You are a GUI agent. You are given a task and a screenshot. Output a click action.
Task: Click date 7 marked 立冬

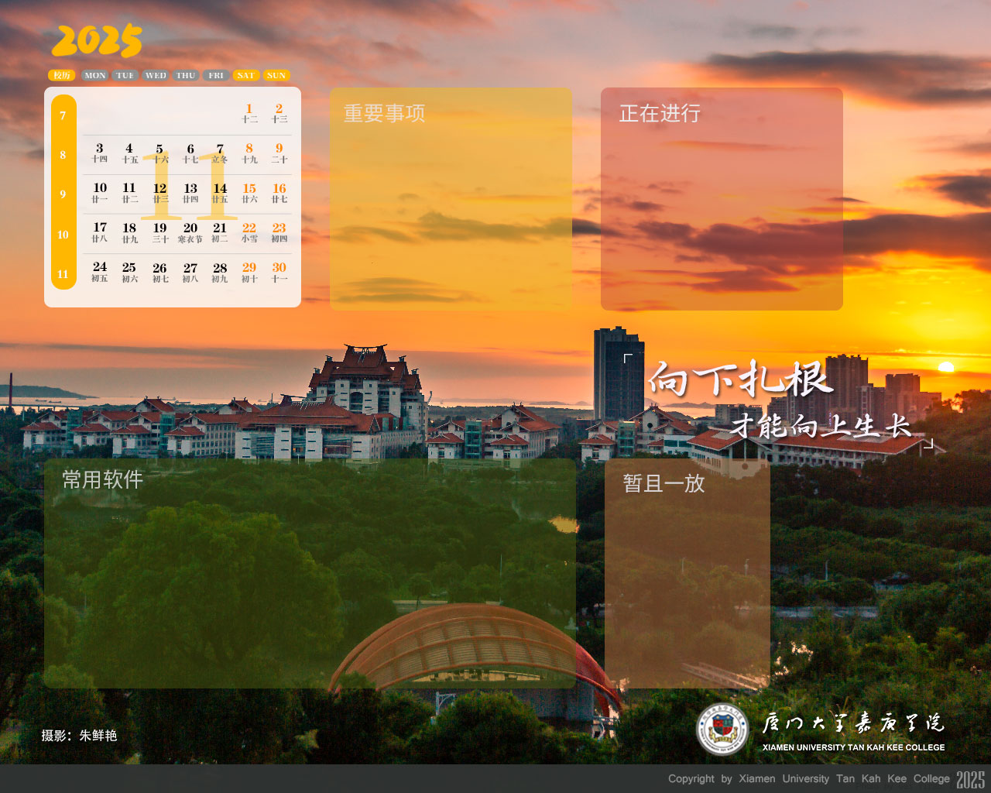pos(220,153)
